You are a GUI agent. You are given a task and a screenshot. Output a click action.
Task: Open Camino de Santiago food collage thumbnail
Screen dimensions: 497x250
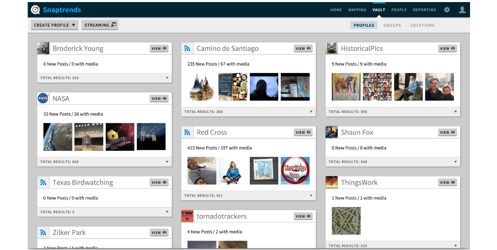coord(233,87)
